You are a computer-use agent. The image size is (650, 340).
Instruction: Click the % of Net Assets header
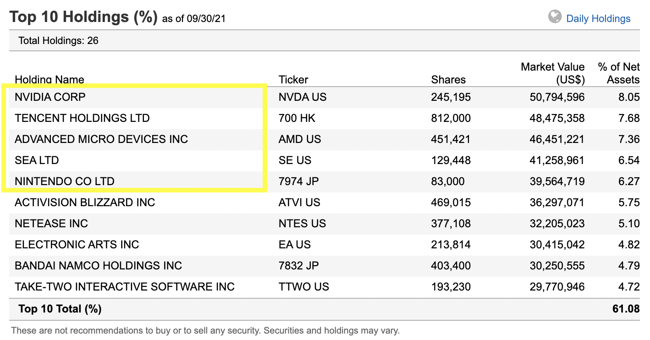point(619,73)
